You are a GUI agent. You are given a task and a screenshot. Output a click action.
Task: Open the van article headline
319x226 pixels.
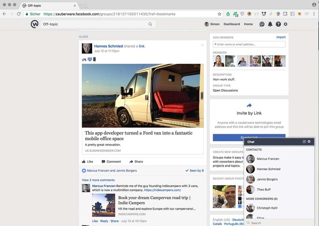coord(139,136)
